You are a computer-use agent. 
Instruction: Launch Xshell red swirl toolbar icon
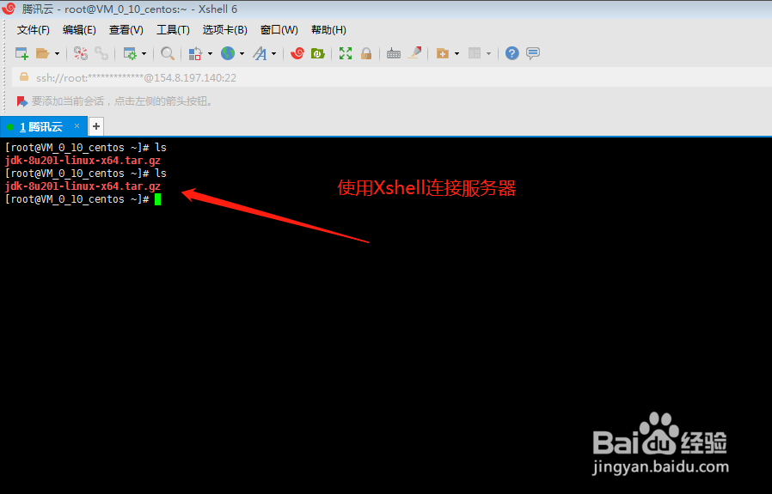point(297,53)
